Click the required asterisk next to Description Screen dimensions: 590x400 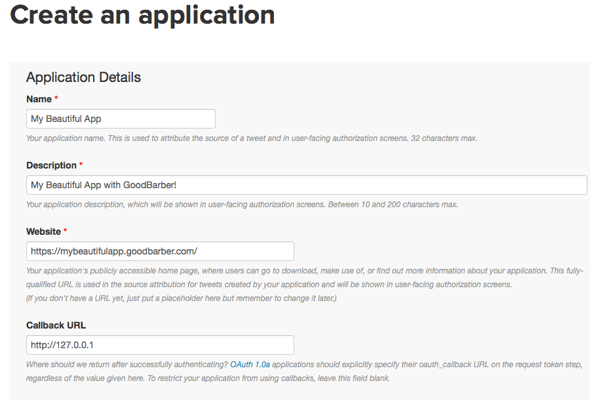pyautogui.click(x=81, y=164)
